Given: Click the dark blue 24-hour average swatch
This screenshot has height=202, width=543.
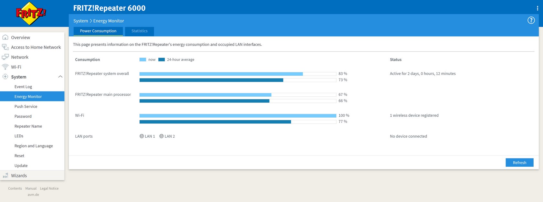Looking at the screenshot, I should pyautogui.click(x=162, y=59).
